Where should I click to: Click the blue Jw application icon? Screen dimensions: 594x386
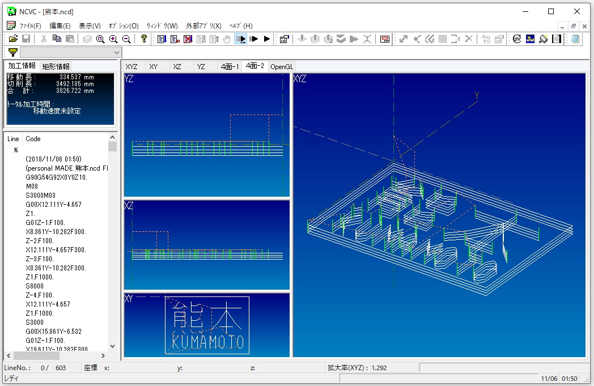[530, 39]
